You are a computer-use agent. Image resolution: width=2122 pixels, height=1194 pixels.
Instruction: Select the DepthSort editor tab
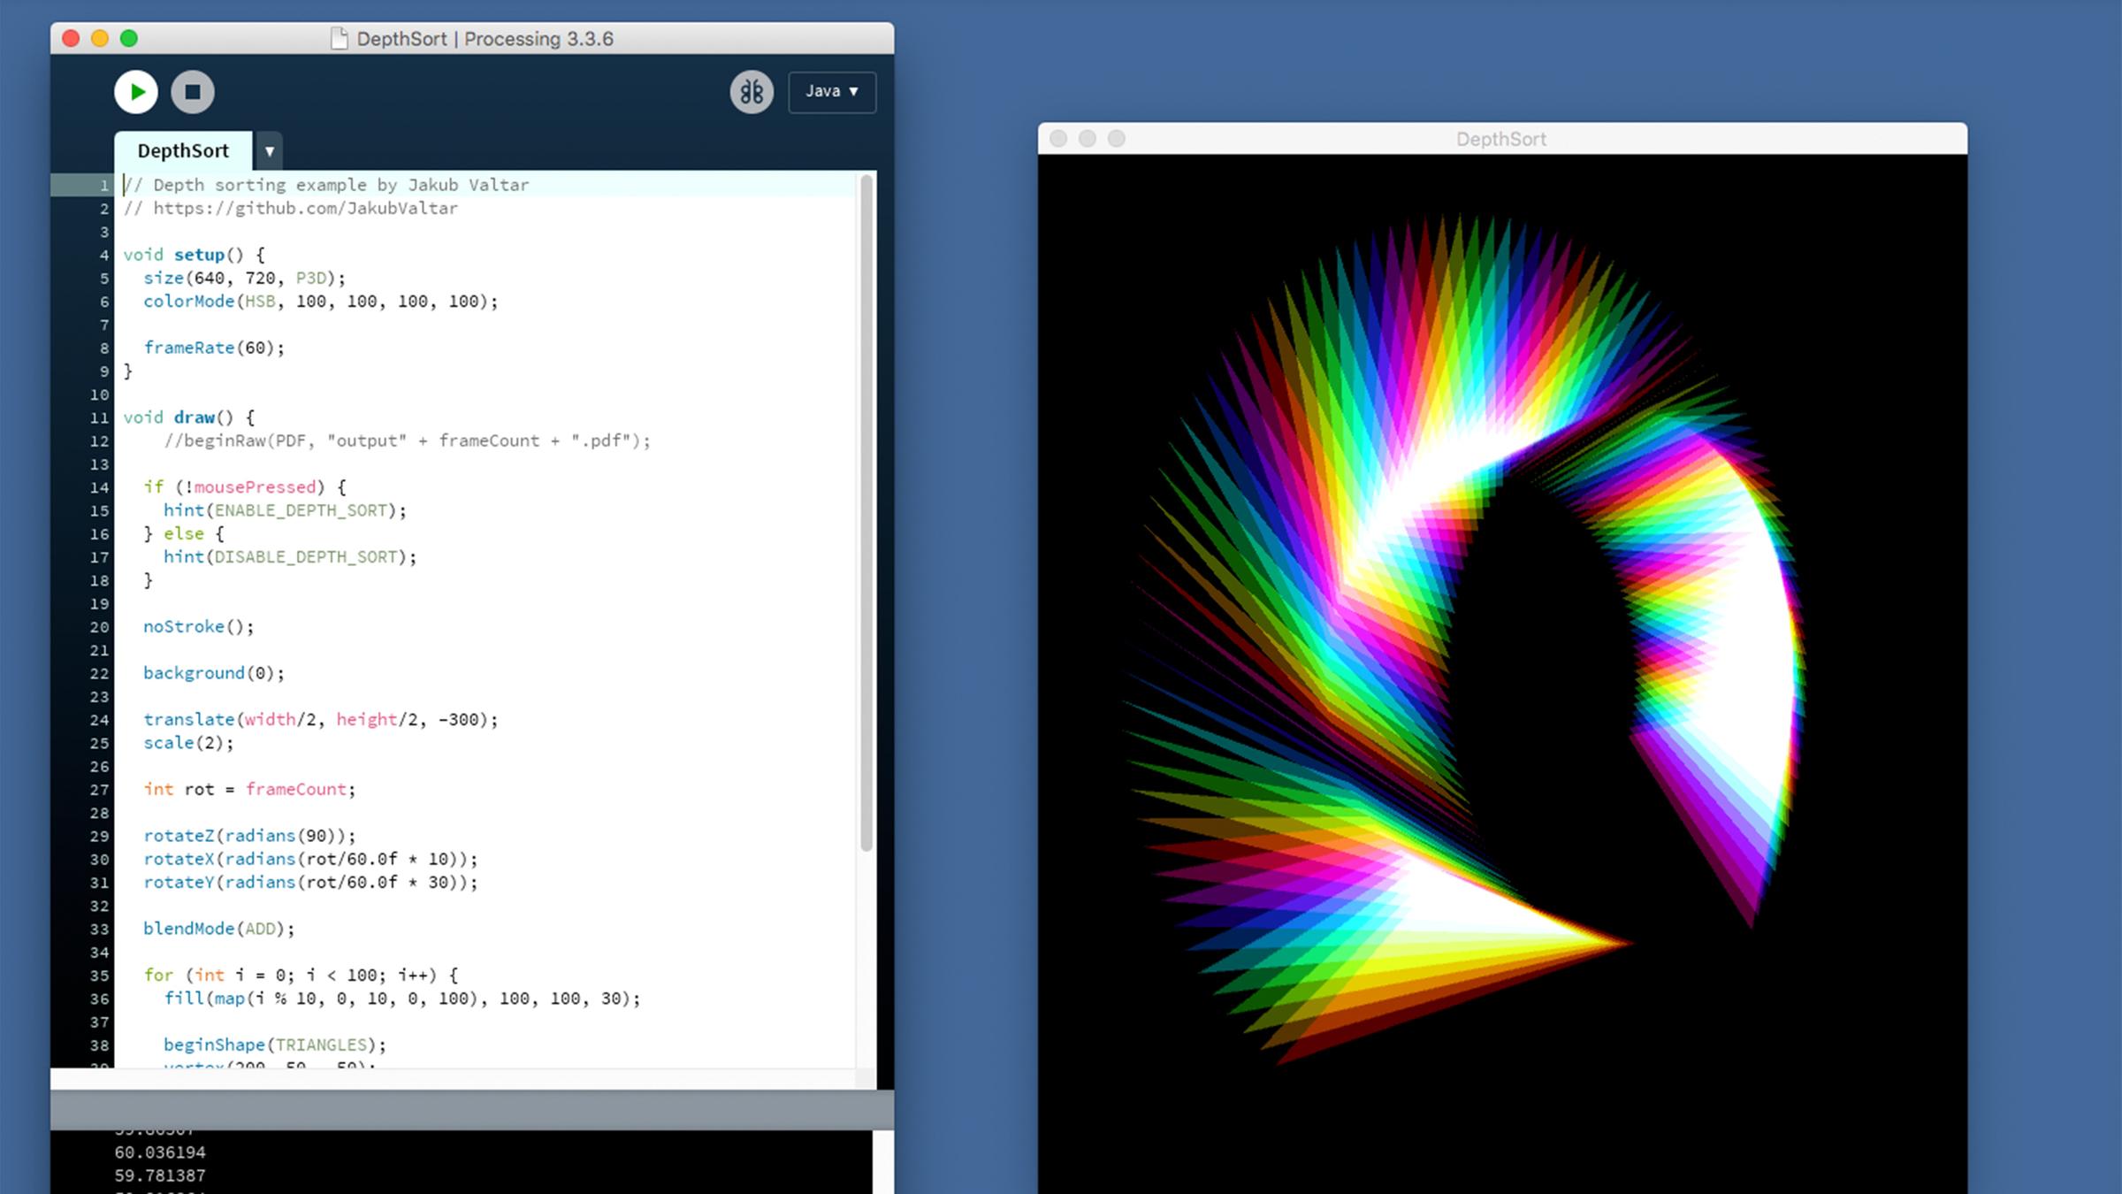click(x=183, y=151)
